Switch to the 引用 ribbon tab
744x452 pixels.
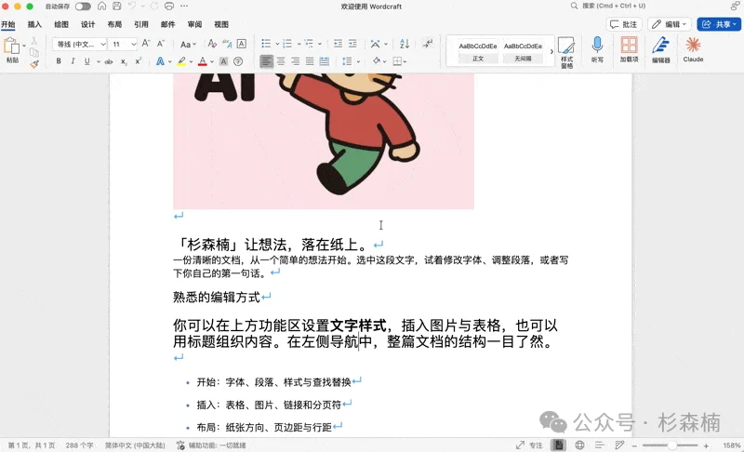click(141, 24)
